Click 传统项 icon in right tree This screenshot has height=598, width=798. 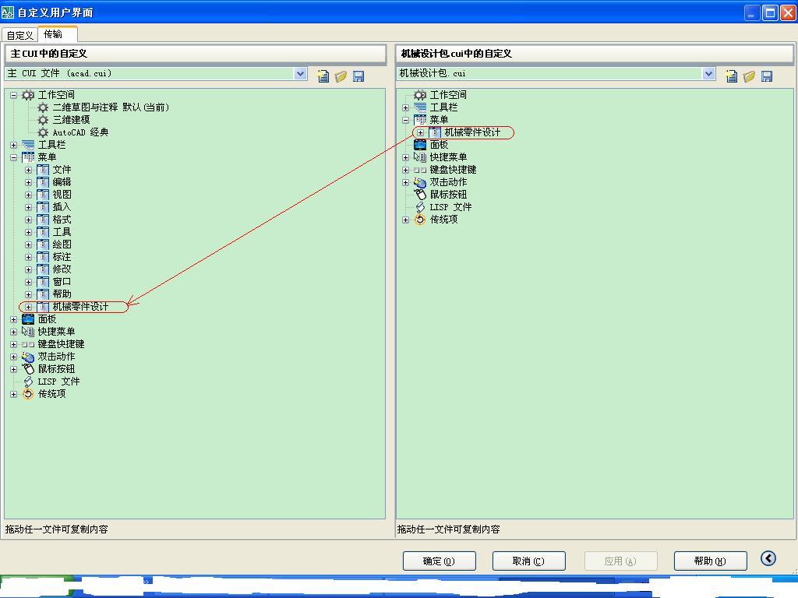tap(420, 220)
